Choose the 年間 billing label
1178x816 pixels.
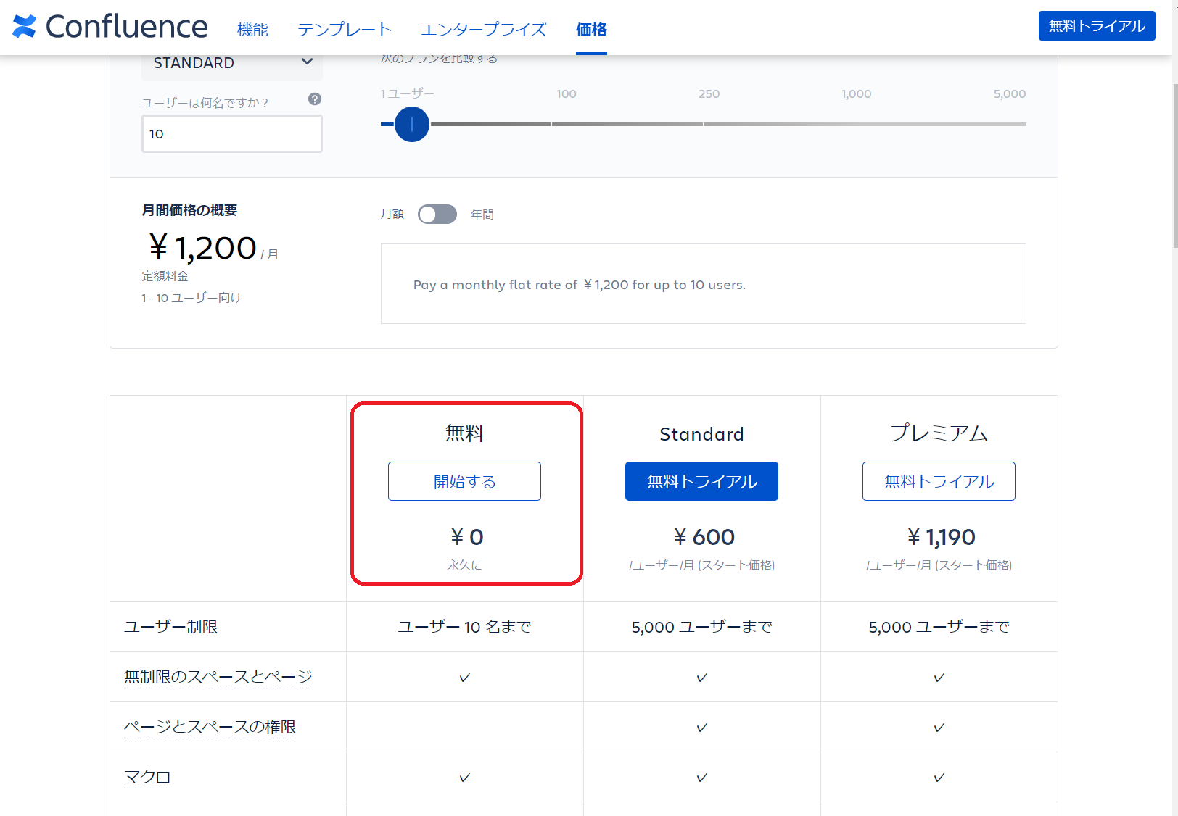click(x=482, y=215)
